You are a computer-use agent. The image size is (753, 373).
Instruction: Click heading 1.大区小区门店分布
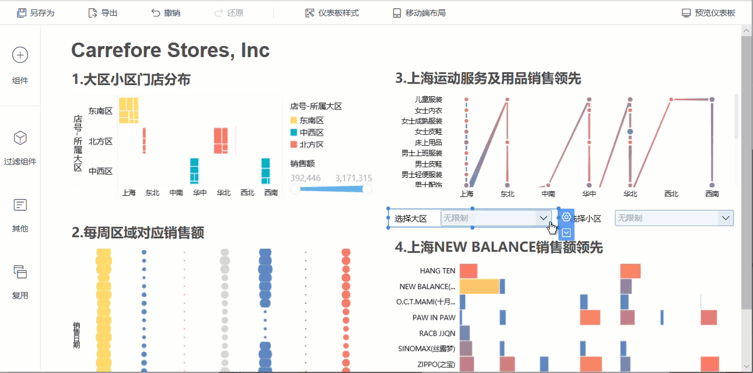(x=131, y=79)
